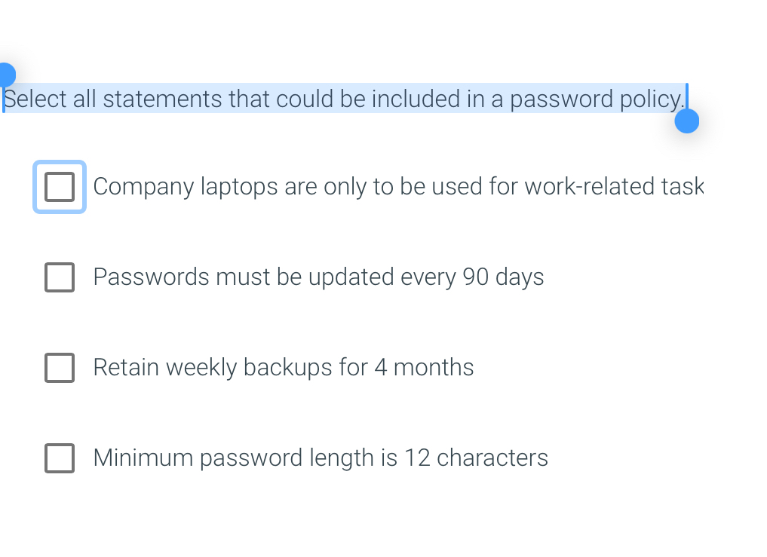The image size is (767, 557).
Task: Click the label "Minimum password length is 12 characters"
Action: (x=320, y=458)
